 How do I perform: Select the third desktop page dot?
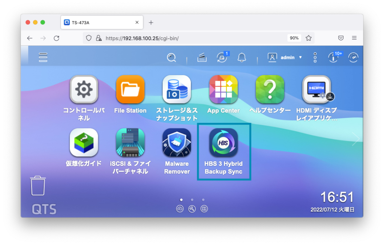point(203,200)
